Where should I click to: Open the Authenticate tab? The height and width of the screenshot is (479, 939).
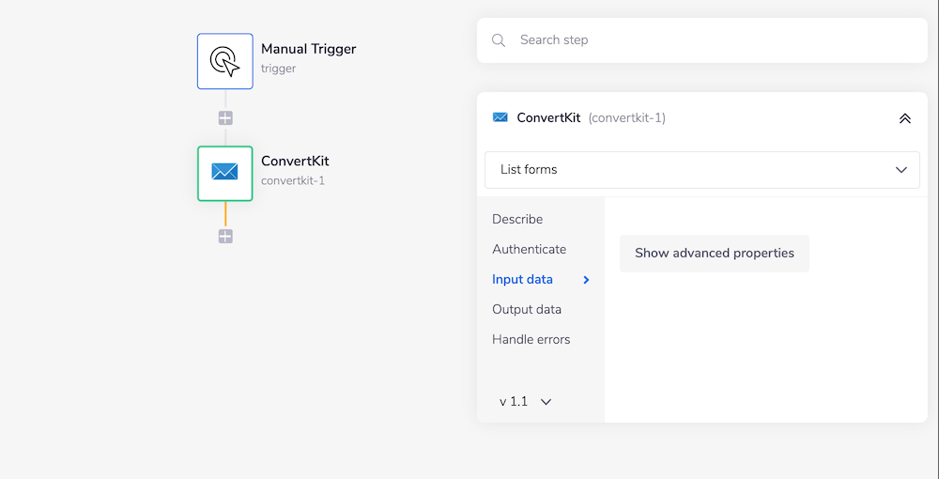529,250
